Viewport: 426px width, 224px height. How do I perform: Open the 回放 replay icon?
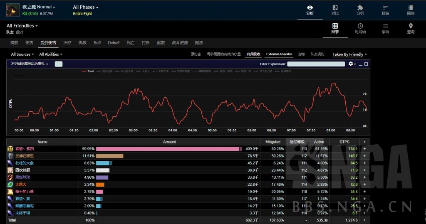tap(411, 10)
